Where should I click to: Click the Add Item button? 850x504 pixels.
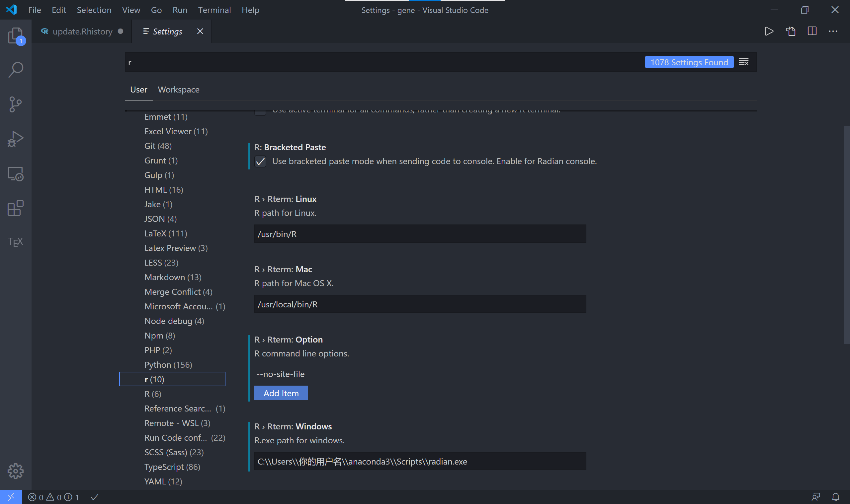click(x=281, y=393)
